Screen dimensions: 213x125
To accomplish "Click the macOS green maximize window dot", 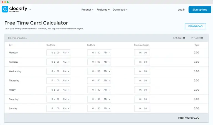I will (x=8, y=2).
